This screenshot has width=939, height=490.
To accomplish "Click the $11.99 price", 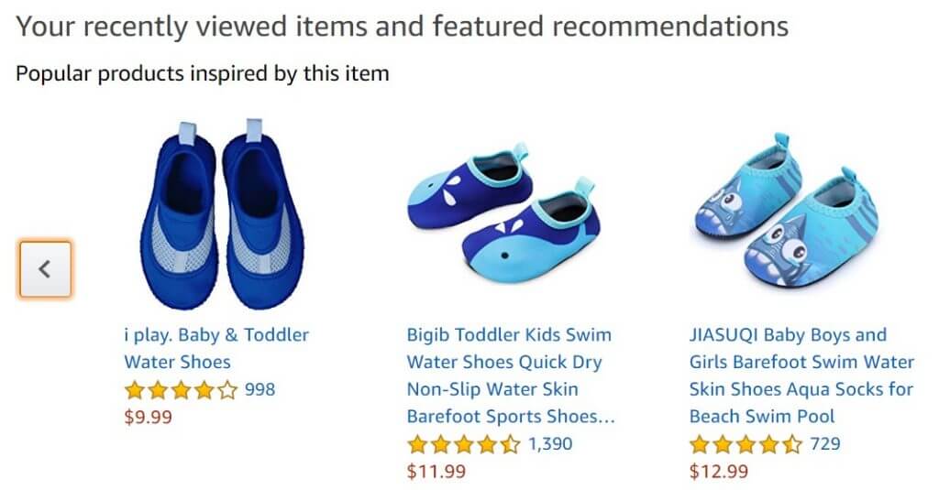I will point(436,473).
